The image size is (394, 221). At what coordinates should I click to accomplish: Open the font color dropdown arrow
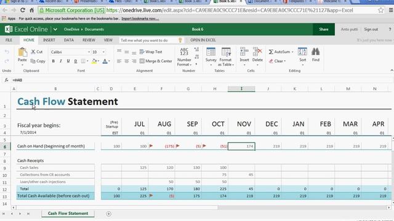click(x=110, y=61)
